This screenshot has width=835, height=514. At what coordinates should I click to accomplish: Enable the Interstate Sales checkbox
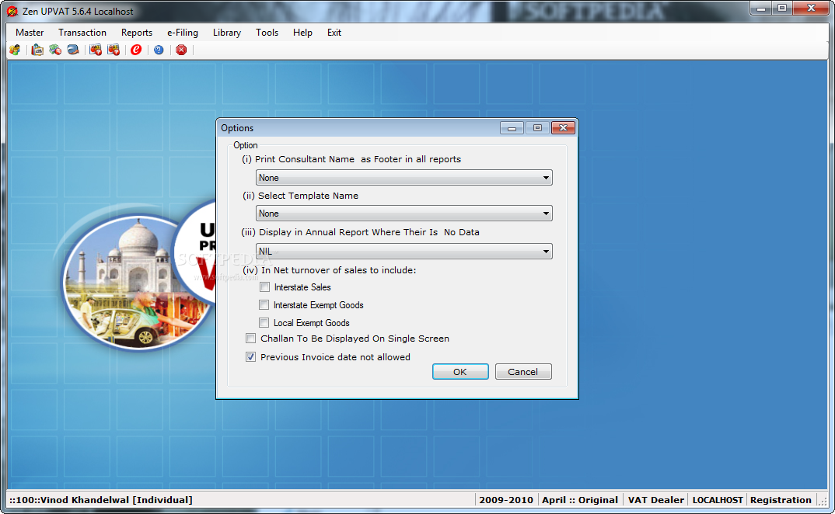264,287
